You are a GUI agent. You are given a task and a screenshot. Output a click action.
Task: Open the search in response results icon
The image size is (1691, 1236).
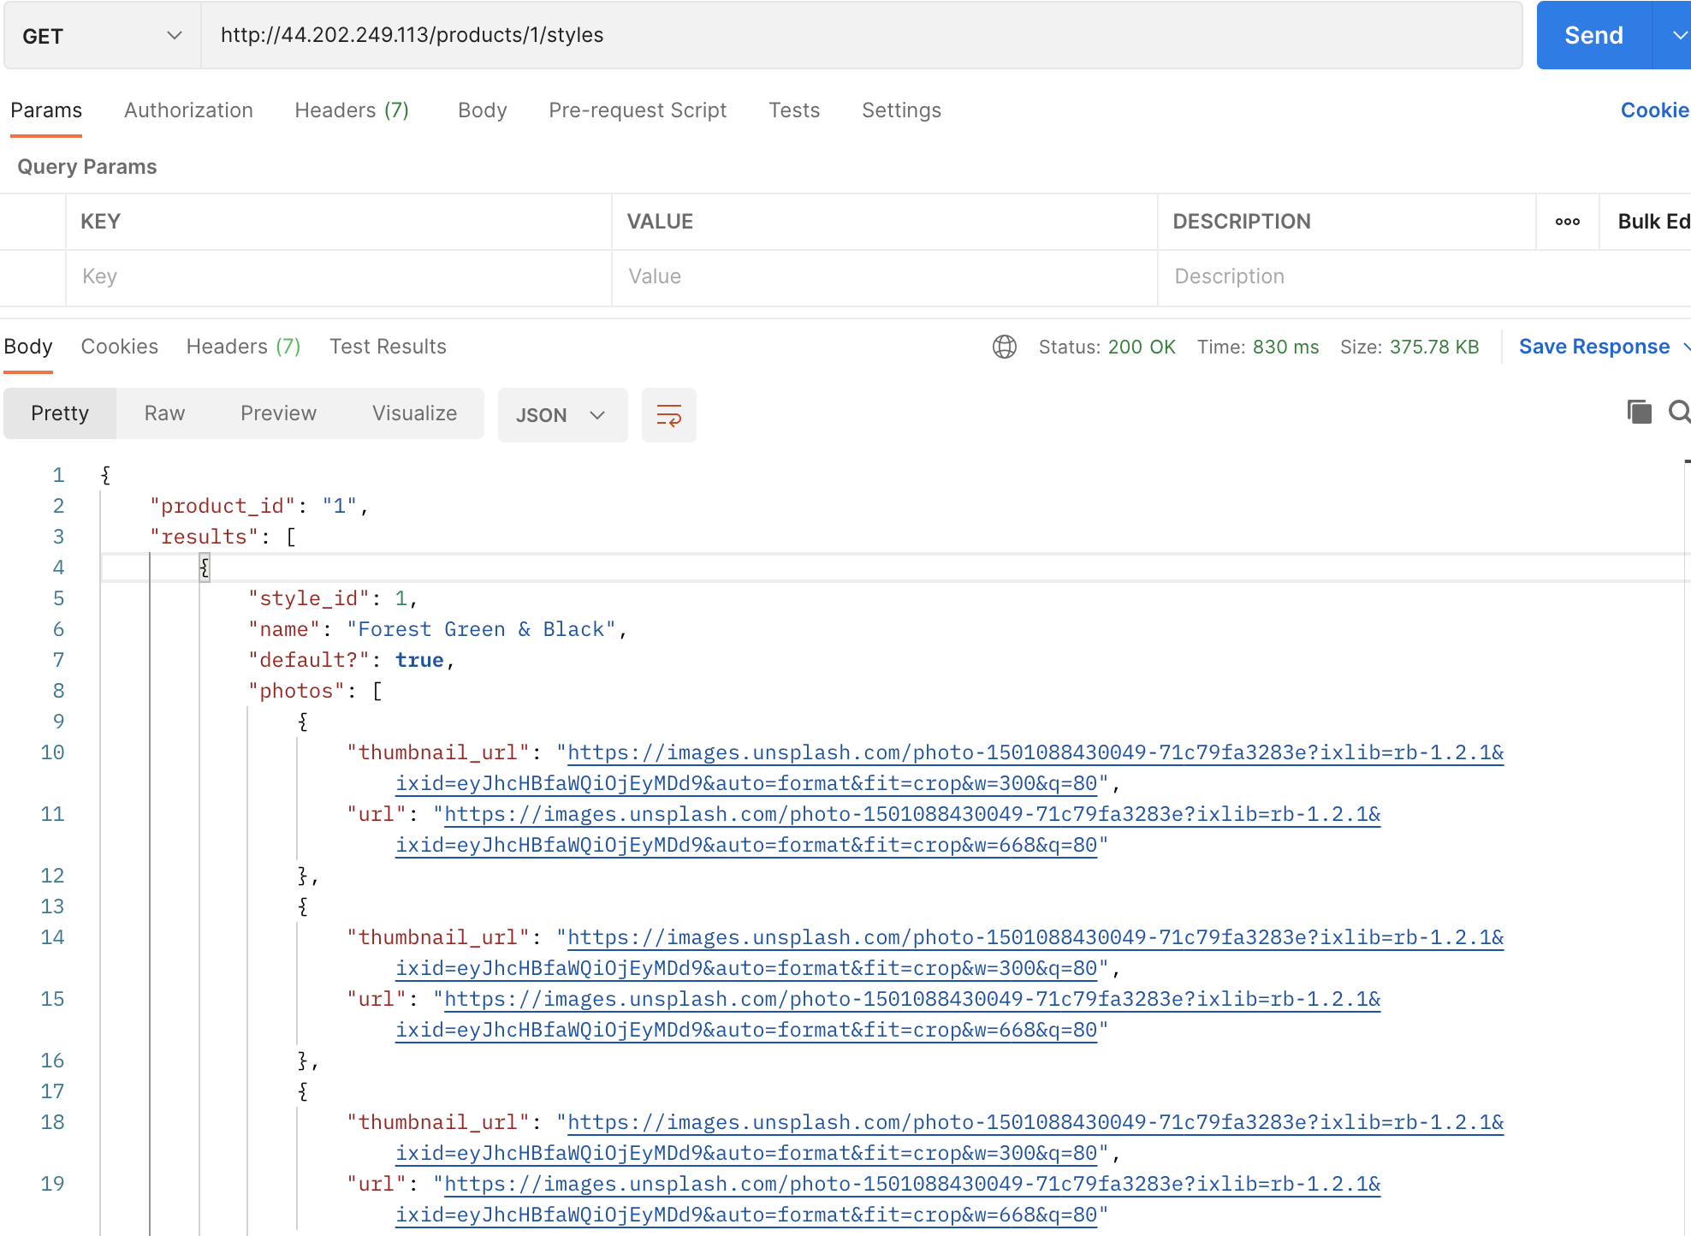coord(1680,413)
